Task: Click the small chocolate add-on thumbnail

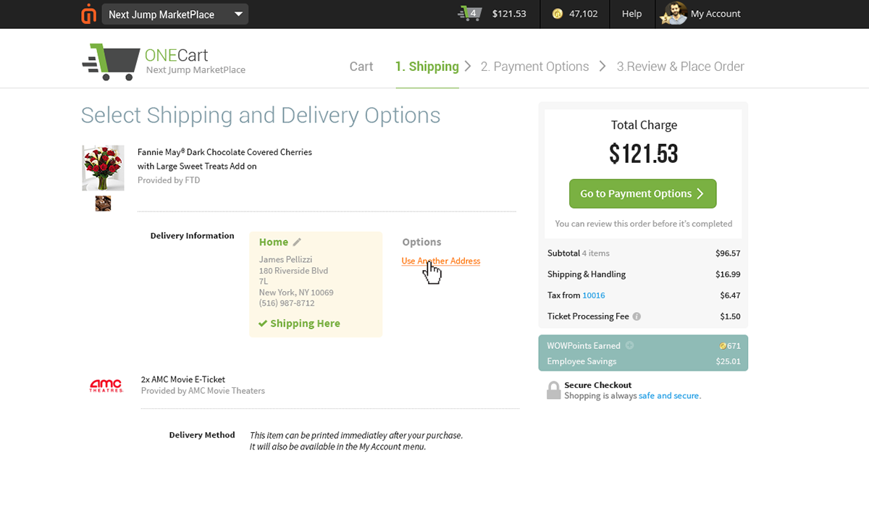Action: click(103, 203)
